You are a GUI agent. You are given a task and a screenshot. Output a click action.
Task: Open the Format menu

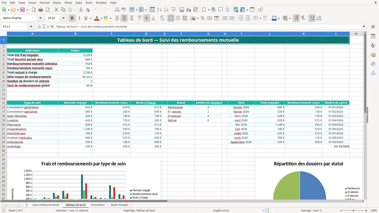tap(44, 3)
